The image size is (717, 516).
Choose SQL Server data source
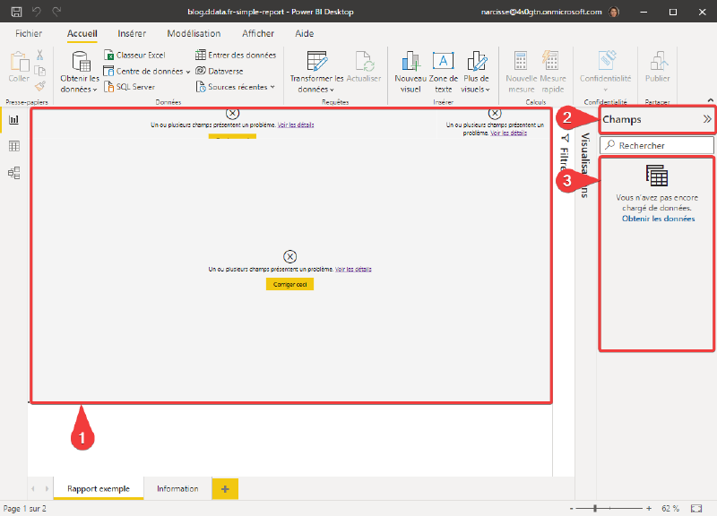coord(129,87)
